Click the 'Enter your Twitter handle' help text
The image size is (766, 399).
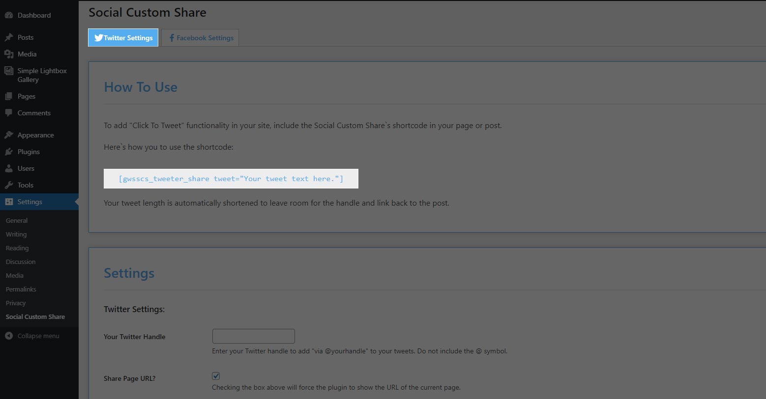click(359, 351)
